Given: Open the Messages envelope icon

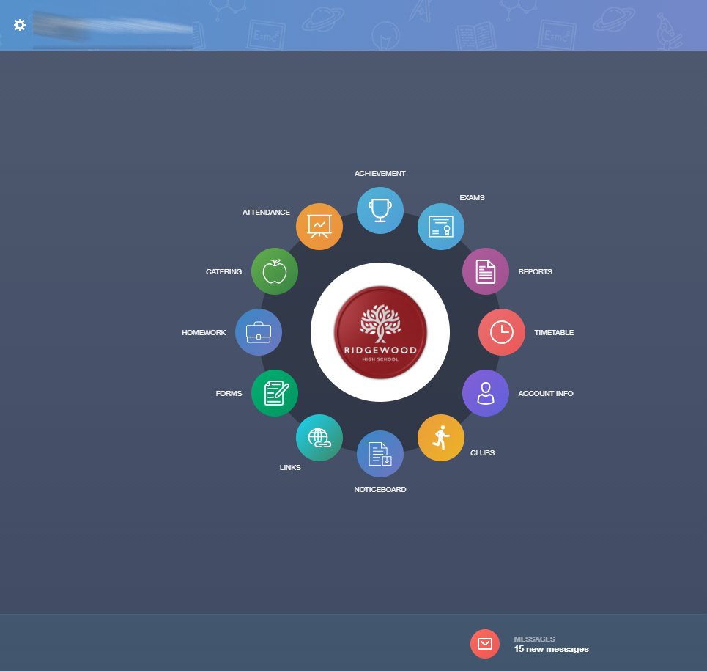Looking at the screenshot, I should (x=486, y=643).
